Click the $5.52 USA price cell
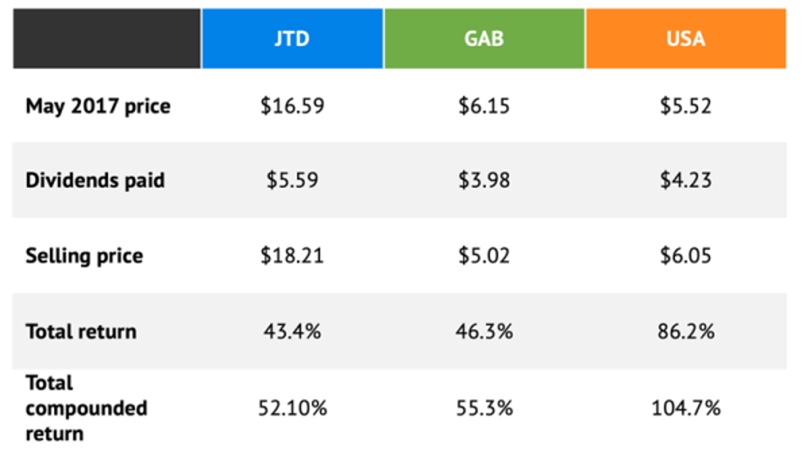This screenshot has width=810, height=459. pyautogui.click(x=685, y=106)
